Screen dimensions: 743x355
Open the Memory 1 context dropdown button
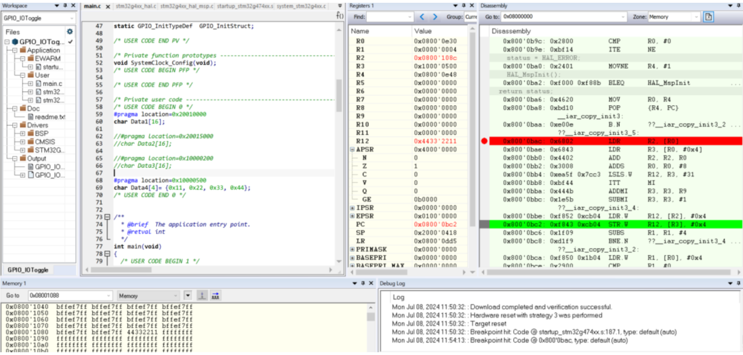click(x=188, y=295)
